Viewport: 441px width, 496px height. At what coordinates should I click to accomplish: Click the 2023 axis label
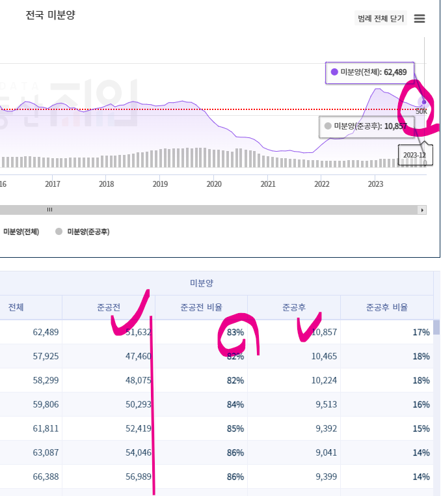(375, 184)
